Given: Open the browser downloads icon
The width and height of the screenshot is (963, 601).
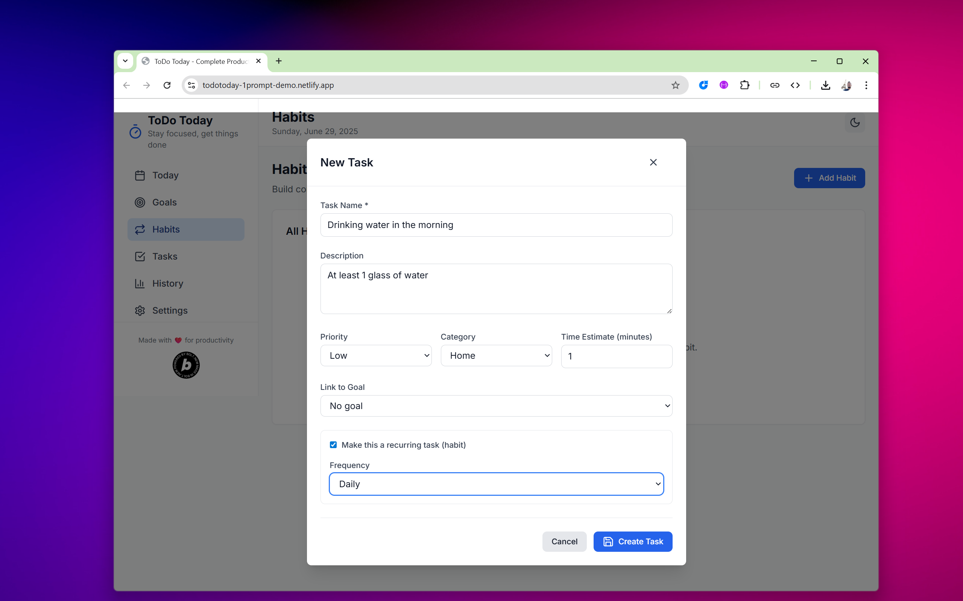Looking at the screenshot, I should coord(825,85).
